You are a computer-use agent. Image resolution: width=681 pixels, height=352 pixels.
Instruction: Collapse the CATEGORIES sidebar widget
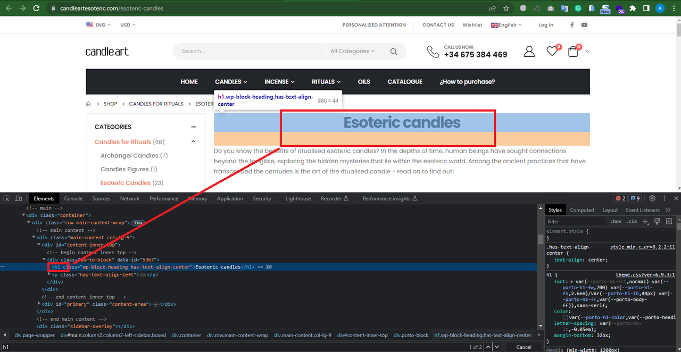click(194, 127)
